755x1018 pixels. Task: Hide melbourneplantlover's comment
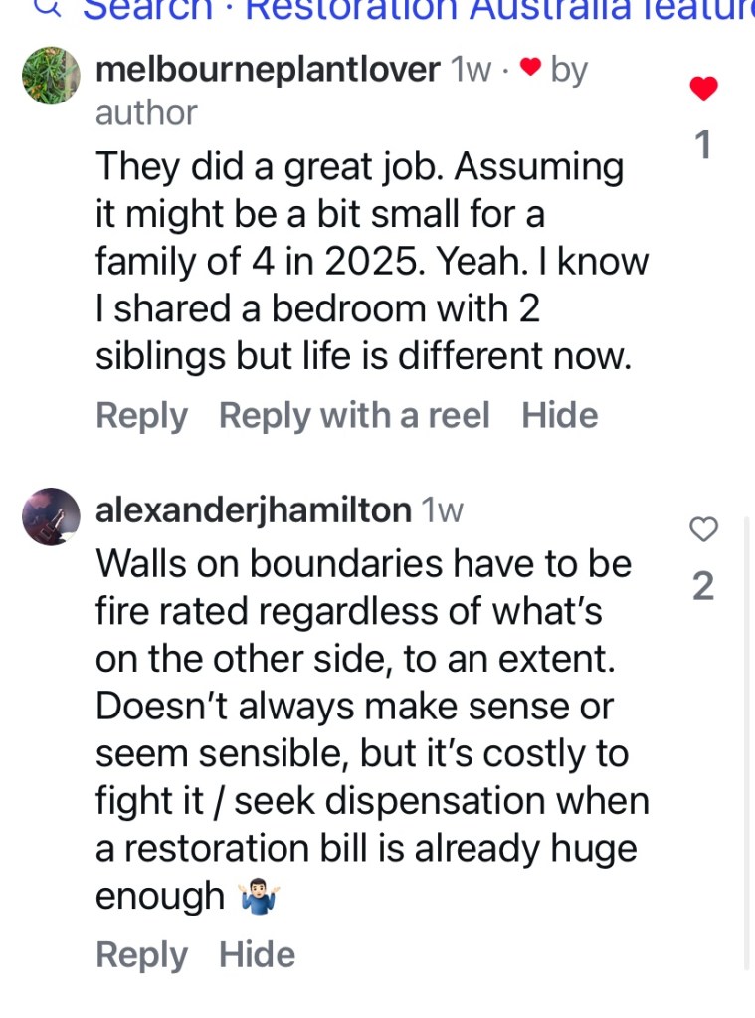point(560,416)
